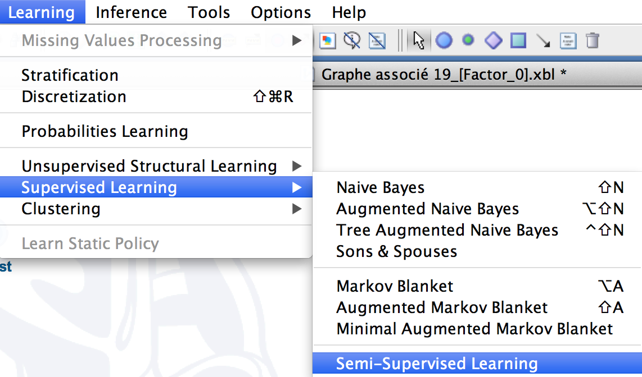
Task: Choose the blue circle node creation tool
Action: [444, 41]
